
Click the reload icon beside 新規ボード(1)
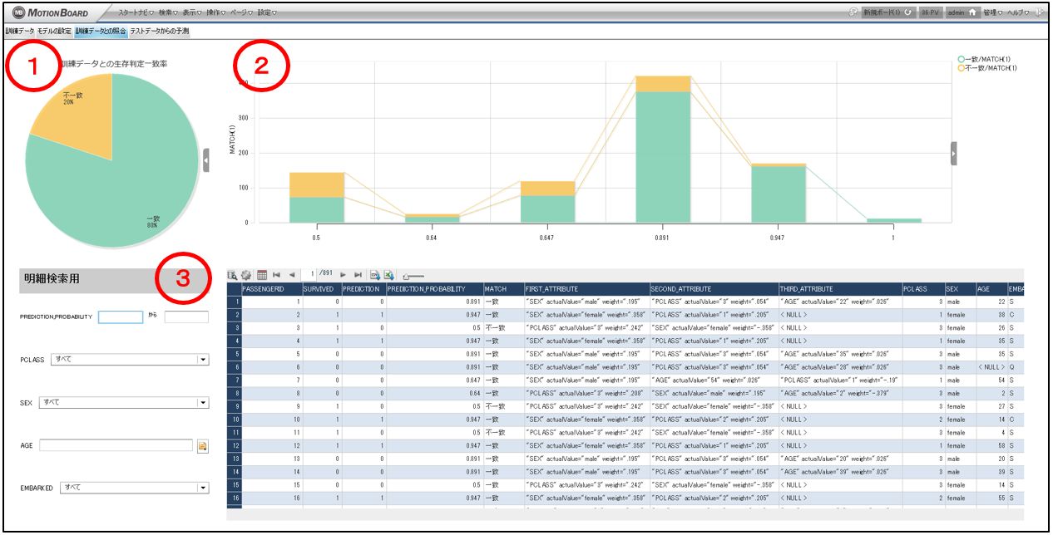coord(907,13)
